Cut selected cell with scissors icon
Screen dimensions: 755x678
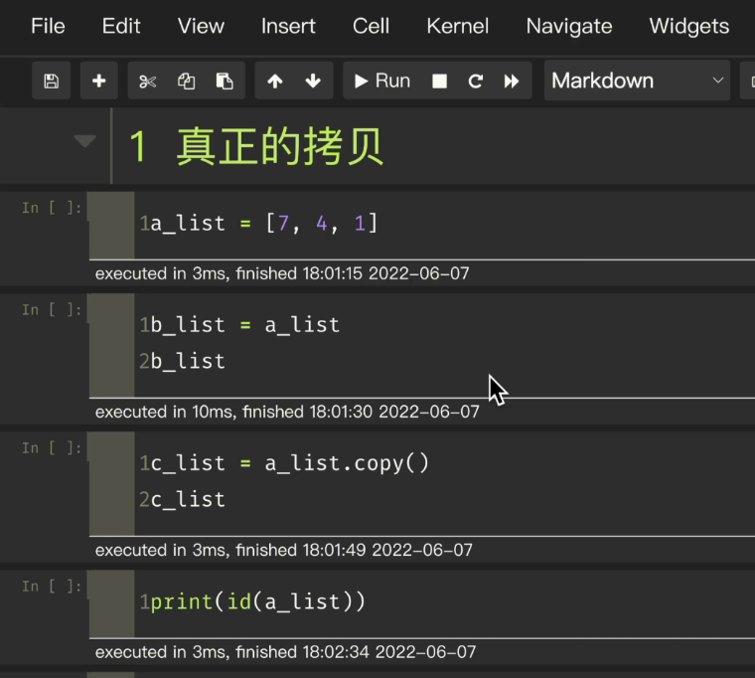[x=148, y=82]
